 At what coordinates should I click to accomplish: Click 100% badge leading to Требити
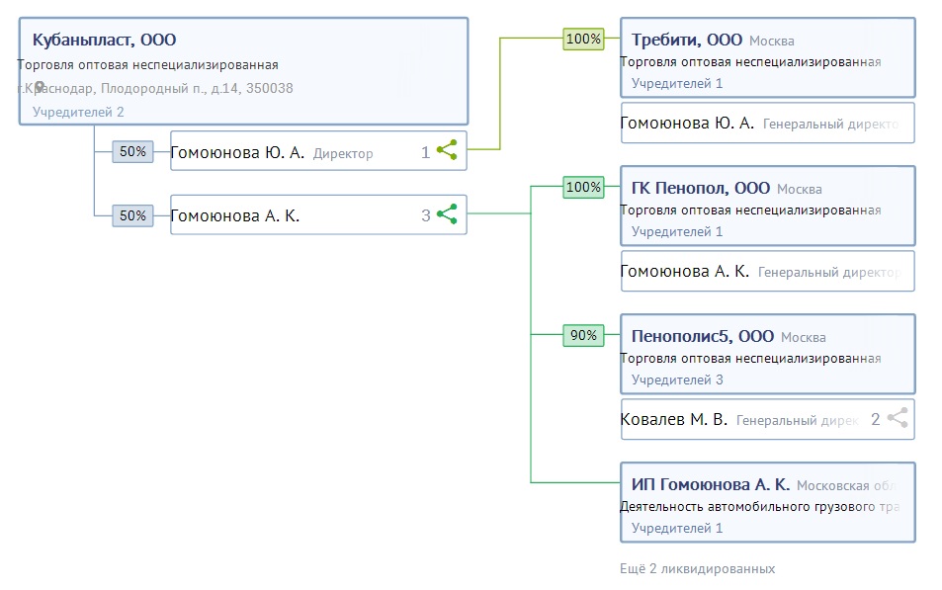(583, 39)
